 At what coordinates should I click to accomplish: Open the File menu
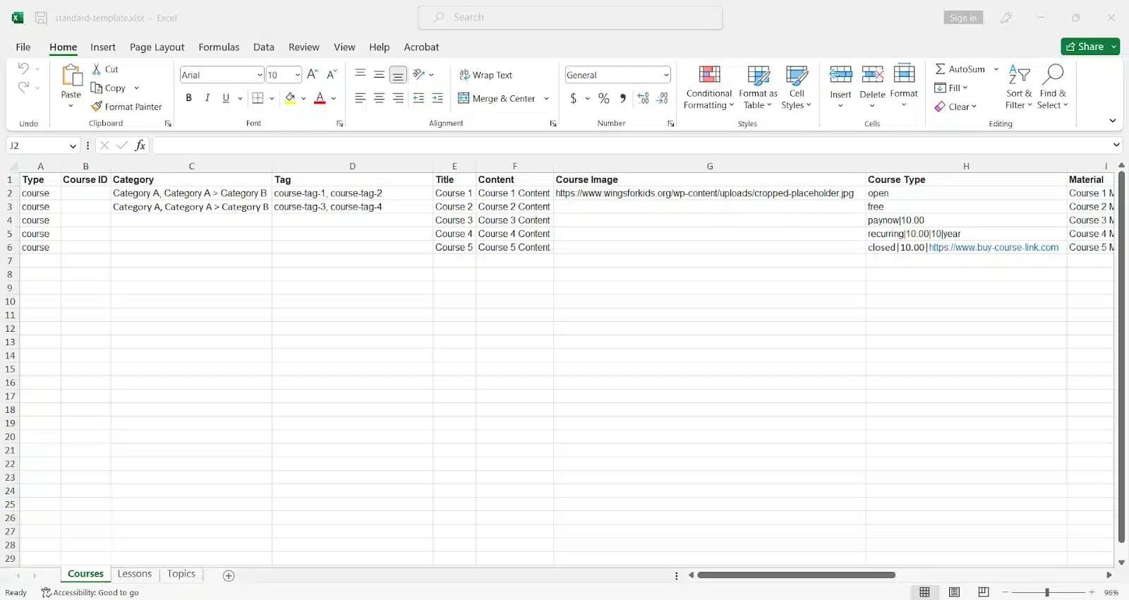[23, 47]
